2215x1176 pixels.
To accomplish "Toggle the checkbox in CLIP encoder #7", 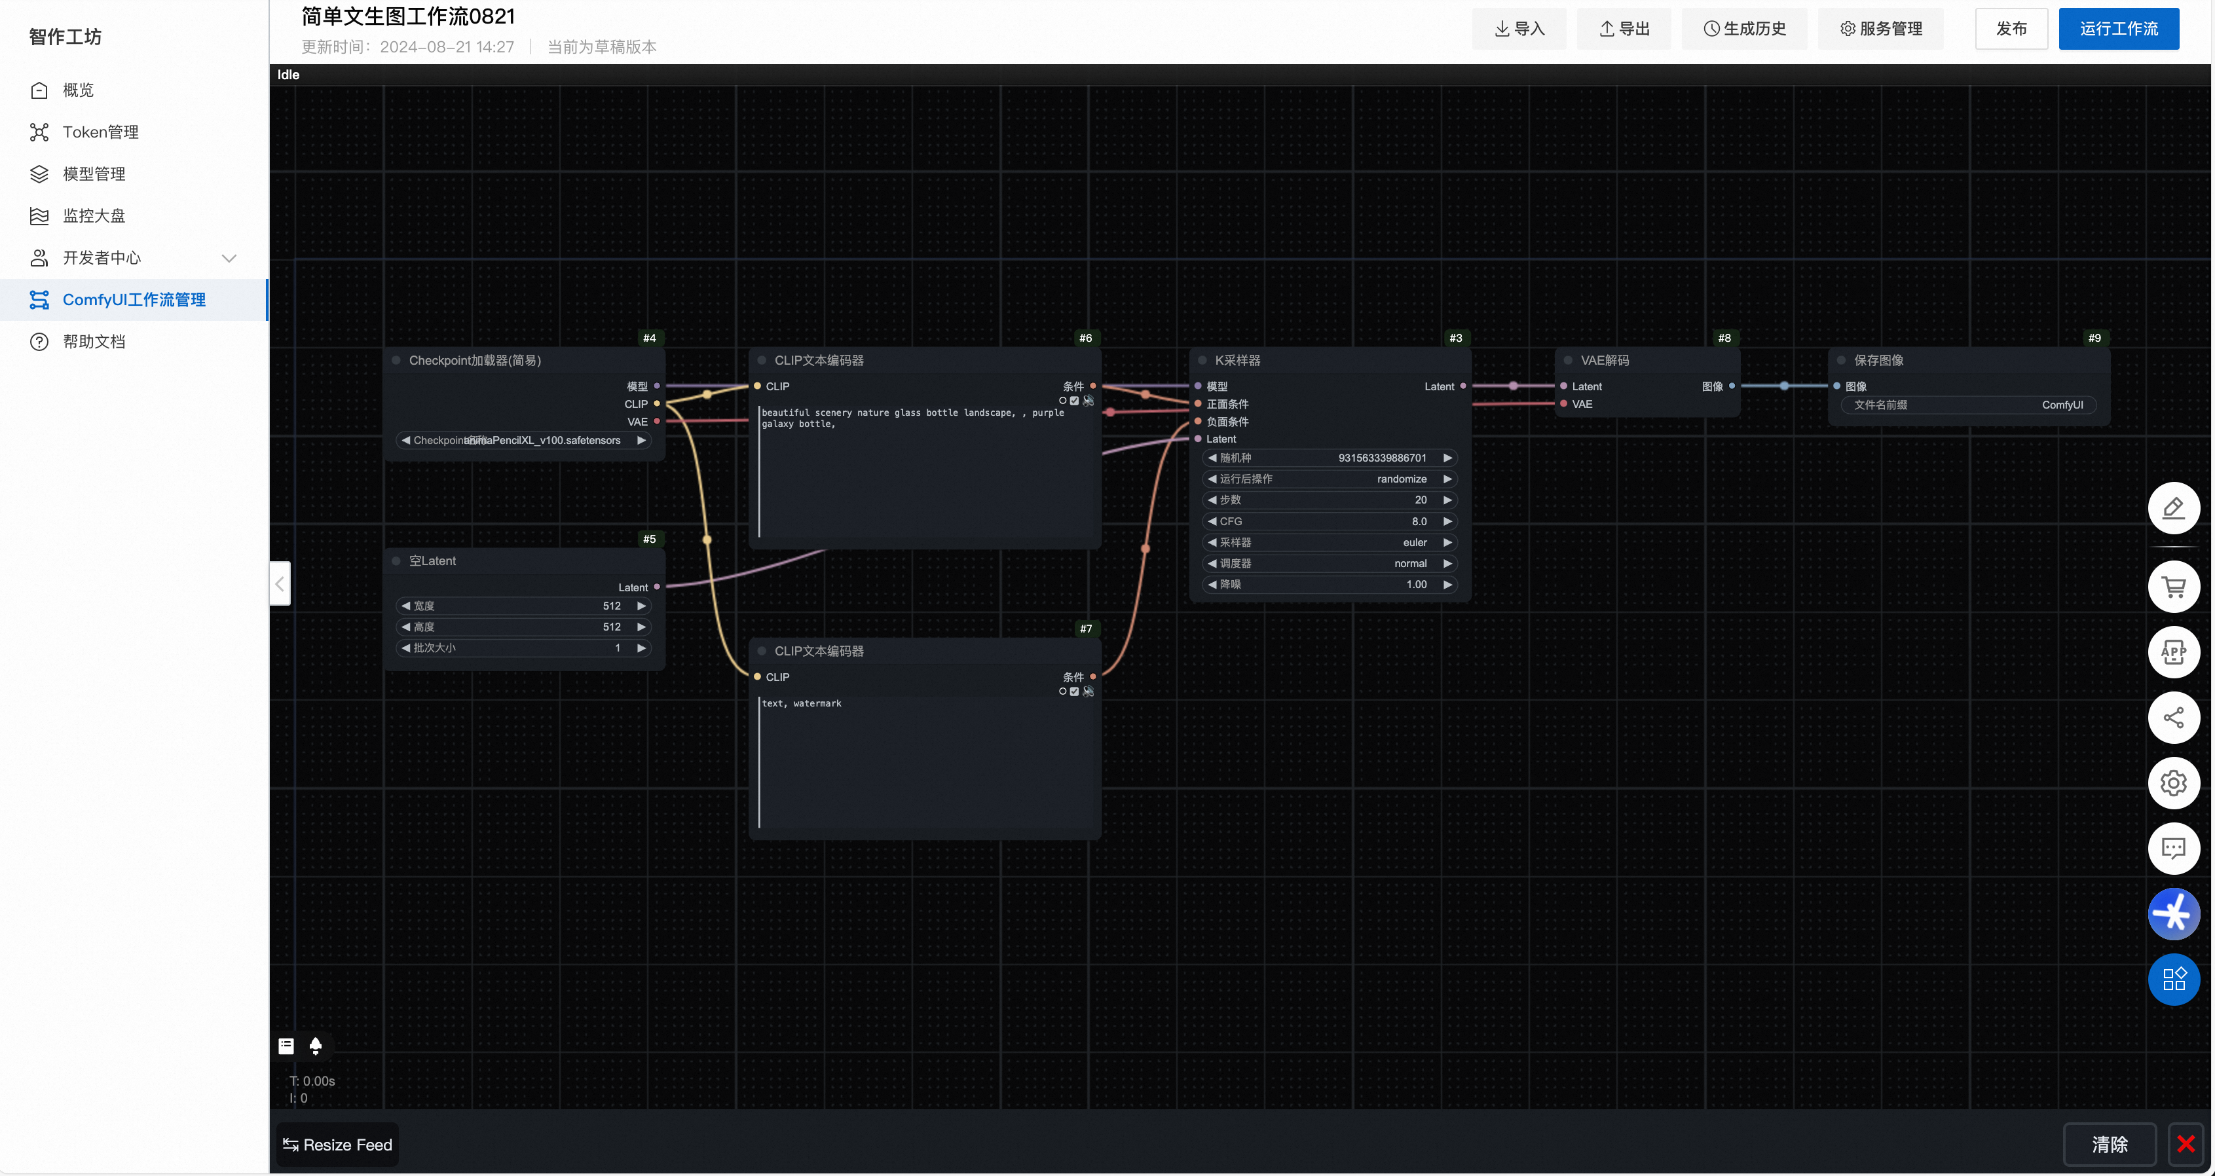I will pos(1074,691).
